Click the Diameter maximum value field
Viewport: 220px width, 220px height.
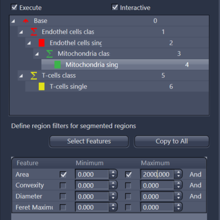(157, 196)
